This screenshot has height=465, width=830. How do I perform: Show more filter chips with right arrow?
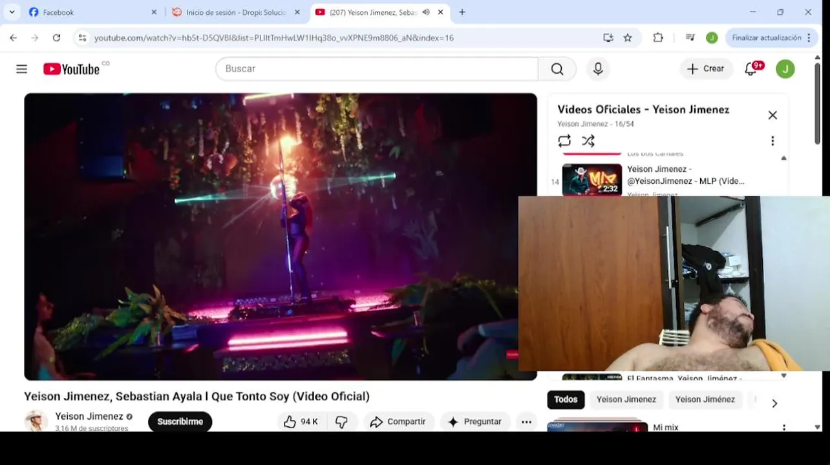point(774,403)
